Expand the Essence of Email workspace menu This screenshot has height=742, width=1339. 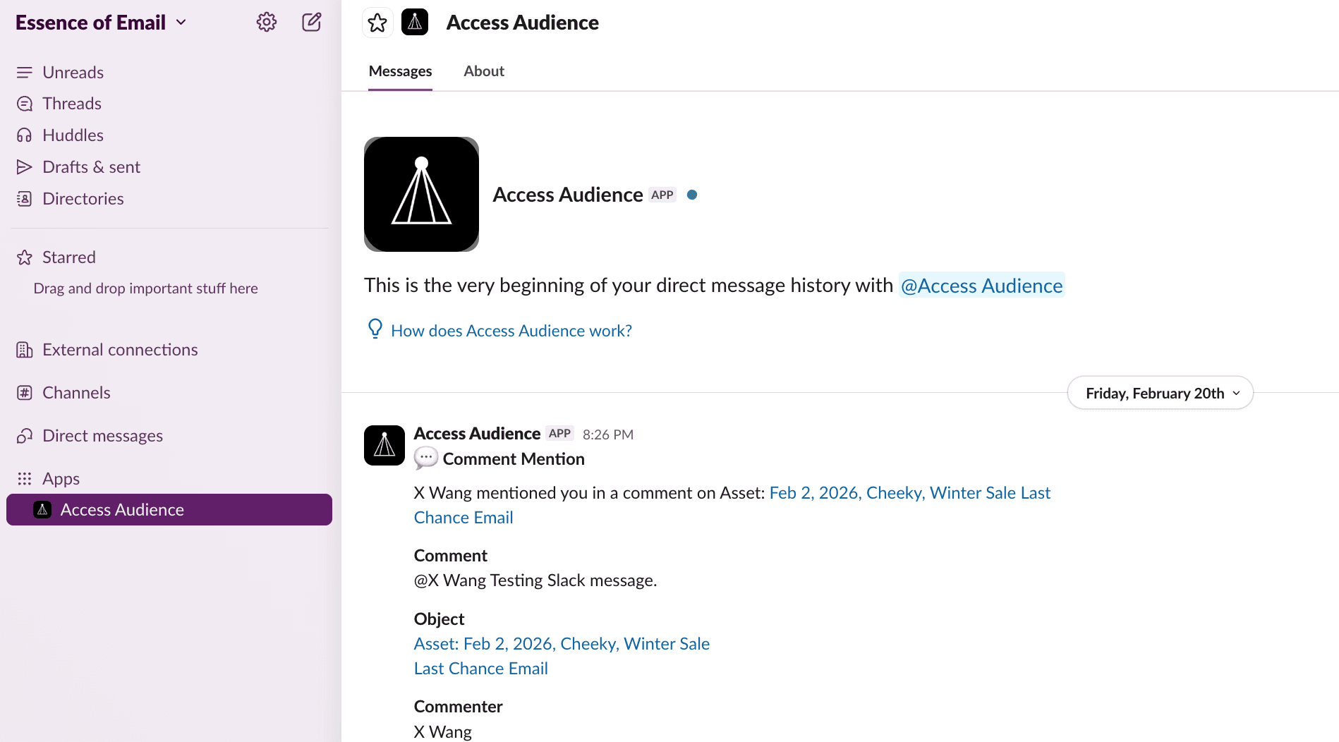181,22
